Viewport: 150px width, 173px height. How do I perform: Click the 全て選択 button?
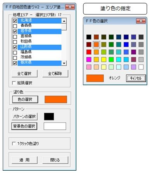coord(24,73)
